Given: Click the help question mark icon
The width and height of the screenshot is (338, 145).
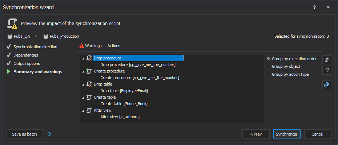Looking at the screenshot, I should (x=314, y=7).
